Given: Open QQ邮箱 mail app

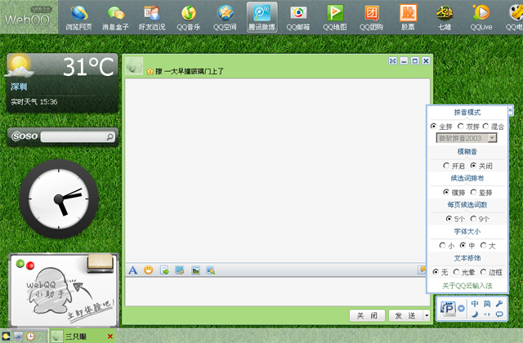Looking at the screenshot, I should click(x=298, y=17).
